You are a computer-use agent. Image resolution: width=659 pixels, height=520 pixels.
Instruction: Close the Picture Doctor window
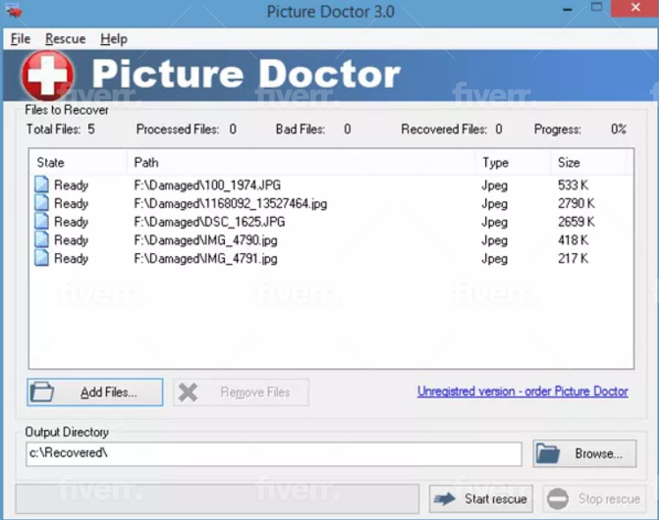pos(634,9)
